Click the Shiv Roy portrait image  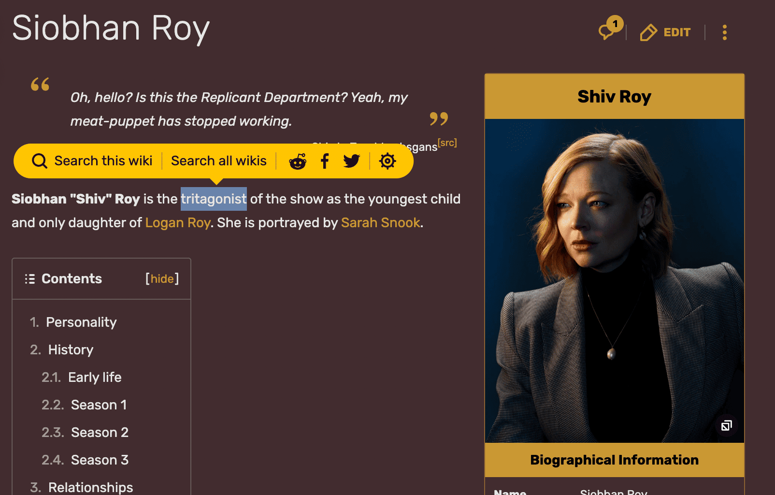614,280
